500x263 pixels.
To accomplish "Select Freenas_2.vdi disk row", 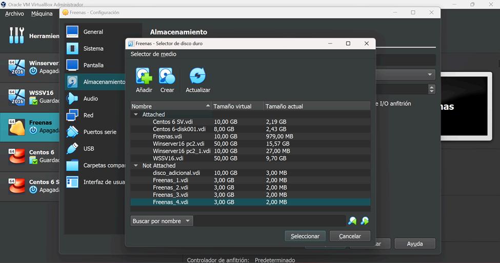I will (x=250, y=188).
